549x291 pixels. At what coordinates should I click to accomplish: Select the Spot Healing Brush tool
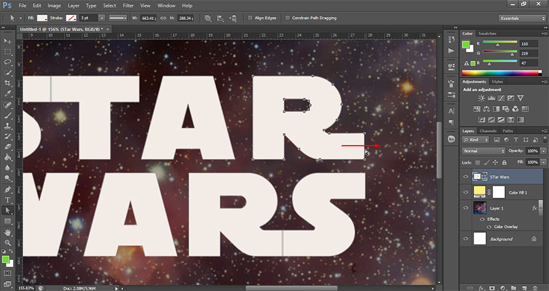[x=8, y=105]
